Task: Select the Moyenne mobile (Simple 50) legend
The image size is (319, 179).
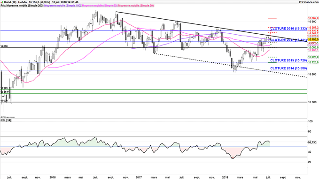Action: [x=100, y=6]
